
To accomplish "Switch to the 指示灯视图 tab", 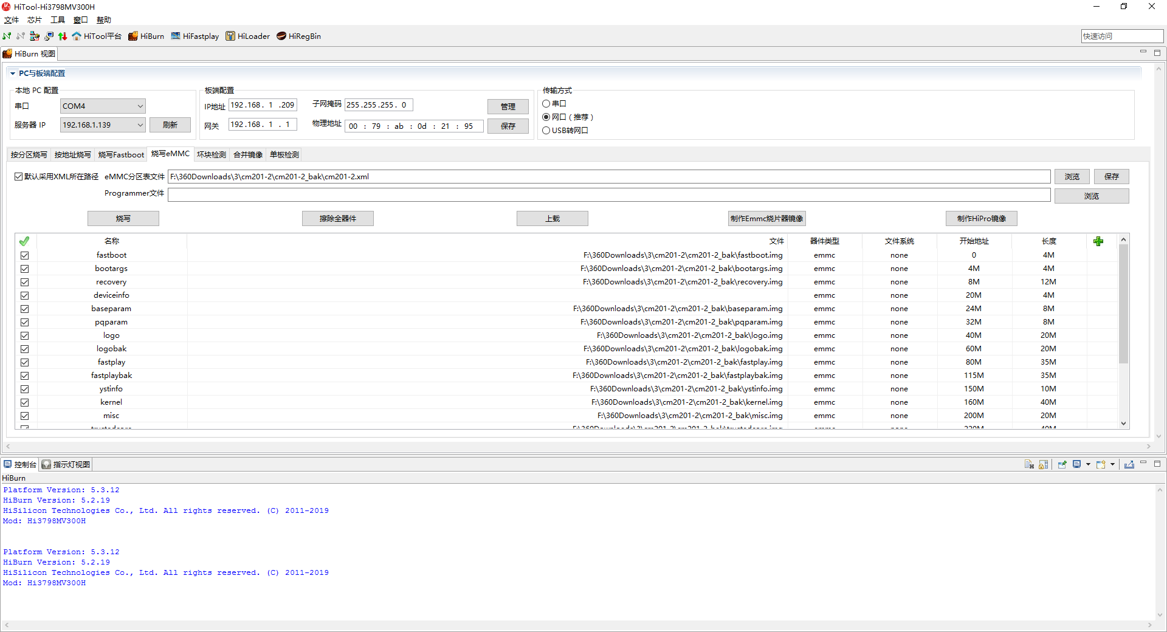I will (66, 464).
